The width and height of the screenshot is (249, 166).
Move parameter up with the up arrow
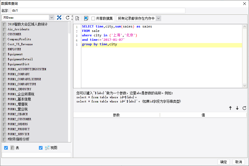[x=230, y=108]
